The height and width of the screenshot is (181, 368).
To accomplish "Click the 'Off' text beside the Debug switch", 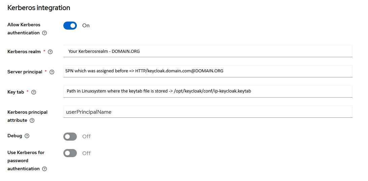I will 87,137.
